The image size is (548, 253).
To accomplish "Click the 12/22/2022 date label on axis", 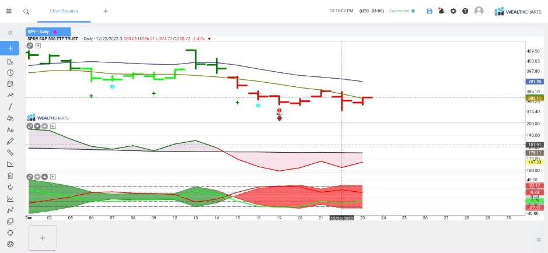I will 342,218.
